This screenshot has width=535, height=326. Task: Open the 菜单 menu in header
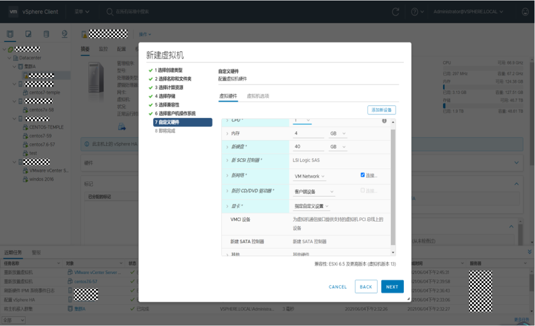pyautogui.click(x=82, y=11)
